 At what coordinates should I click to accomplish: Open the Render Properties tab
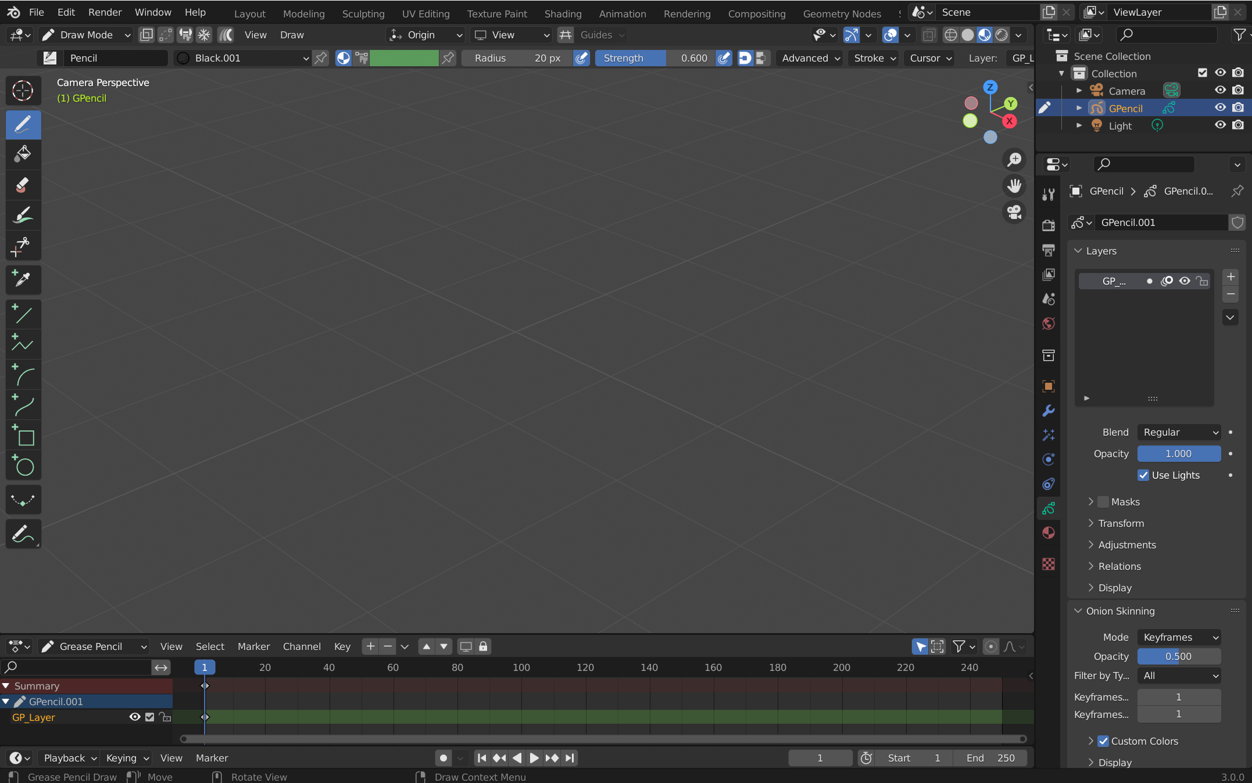coord(1049,225)
